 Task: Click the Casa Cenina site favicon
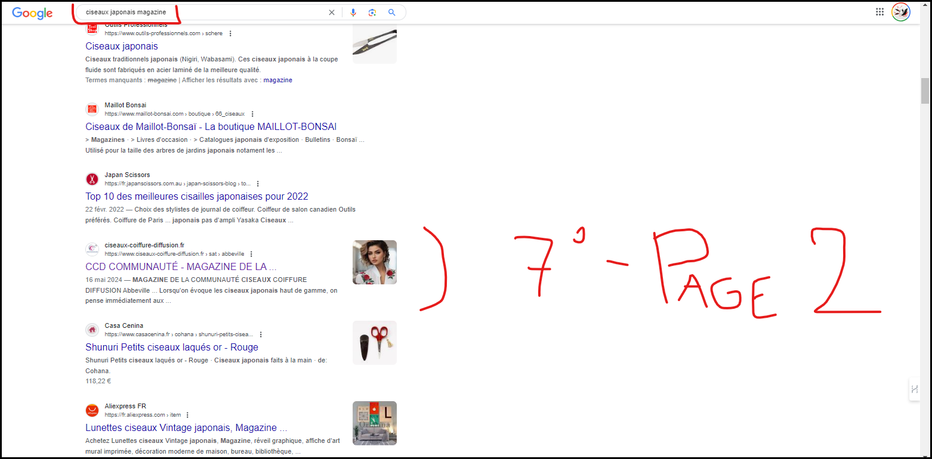point(92,330)
